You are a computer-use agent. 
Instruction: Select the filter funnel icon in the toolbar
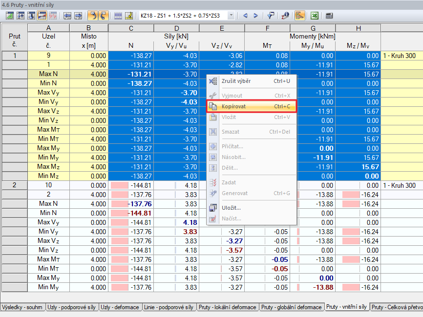(271, 15)
